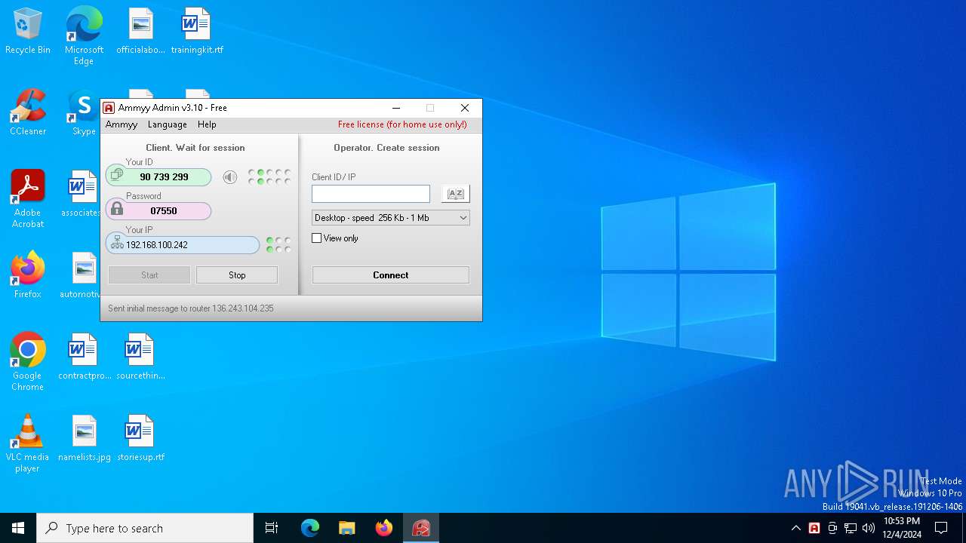Enable the View only checkbox
The height and width of the screenshot is (543, 966).
pyautogui.click(x=317, y=238)
